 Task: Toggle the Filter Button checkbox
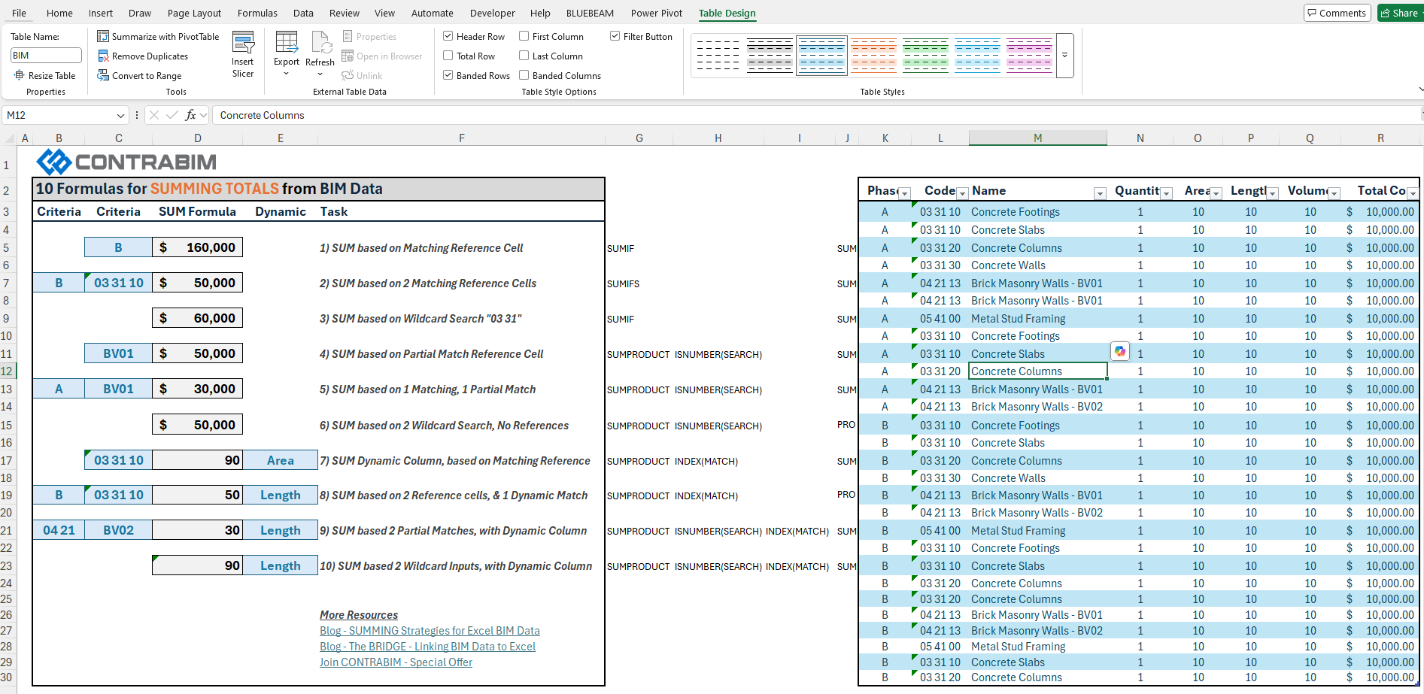point(615,36)
